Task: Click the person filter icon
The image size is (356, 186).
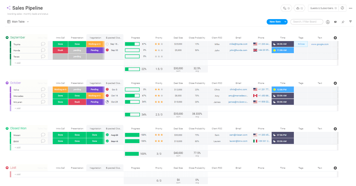Action: 328,22
